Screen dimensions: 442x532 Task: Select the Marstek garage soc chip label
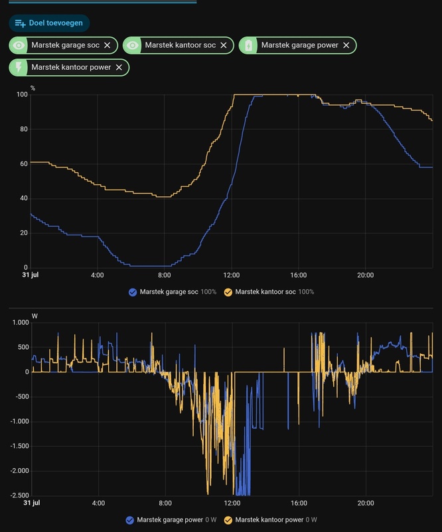[65, 45]
